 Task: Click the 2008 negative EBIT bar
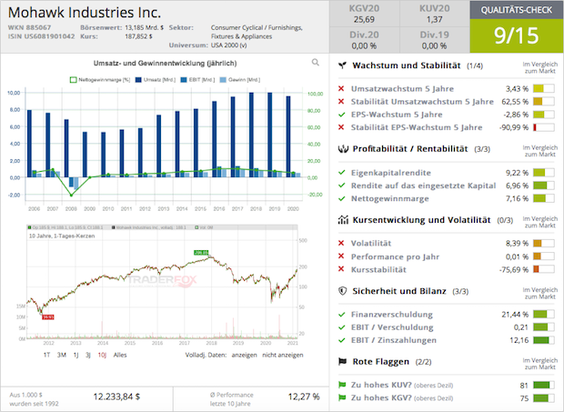click(71, 182)
